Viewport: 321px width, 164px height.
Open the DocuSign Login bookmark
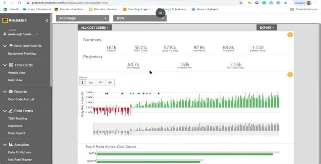click(138, 9)
